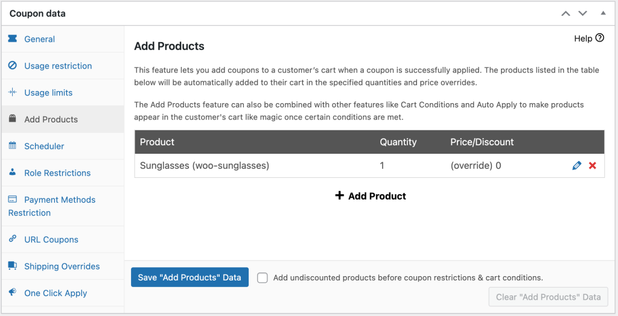Viewport: 618px width, 316px height.
Task: Click the URL Coupons link icon
Action: 13,239
